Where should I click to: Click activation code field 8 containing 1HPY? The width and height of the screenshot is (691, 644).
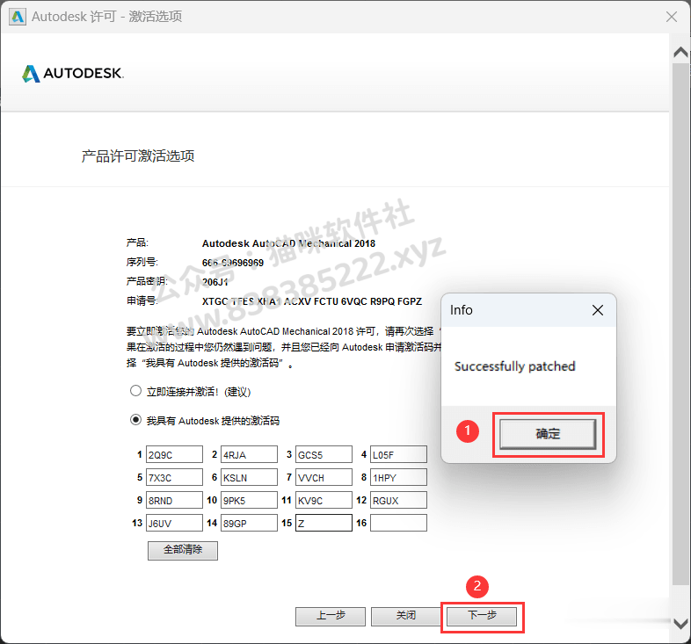pos(398,477)
